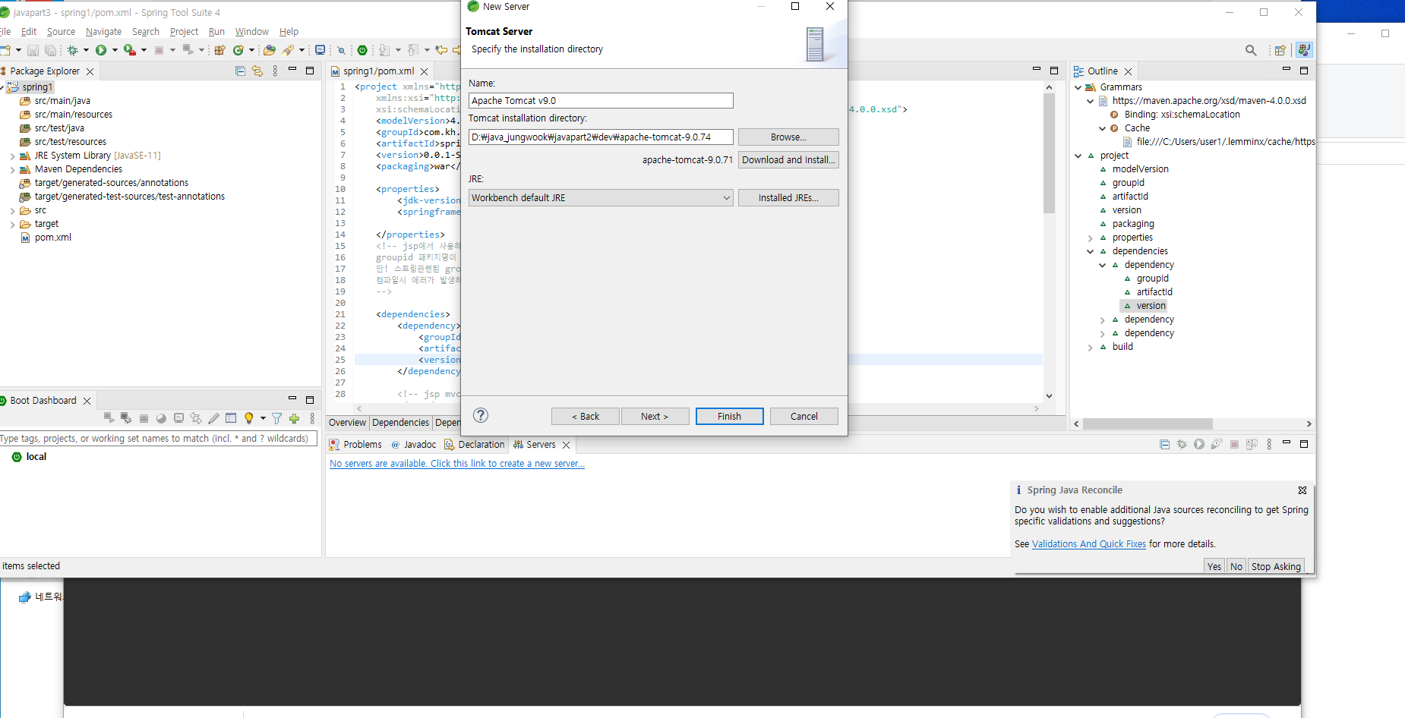Open the Run button dropdown arrow
This screenshot has height=718, width=1405.
point(115,50)
